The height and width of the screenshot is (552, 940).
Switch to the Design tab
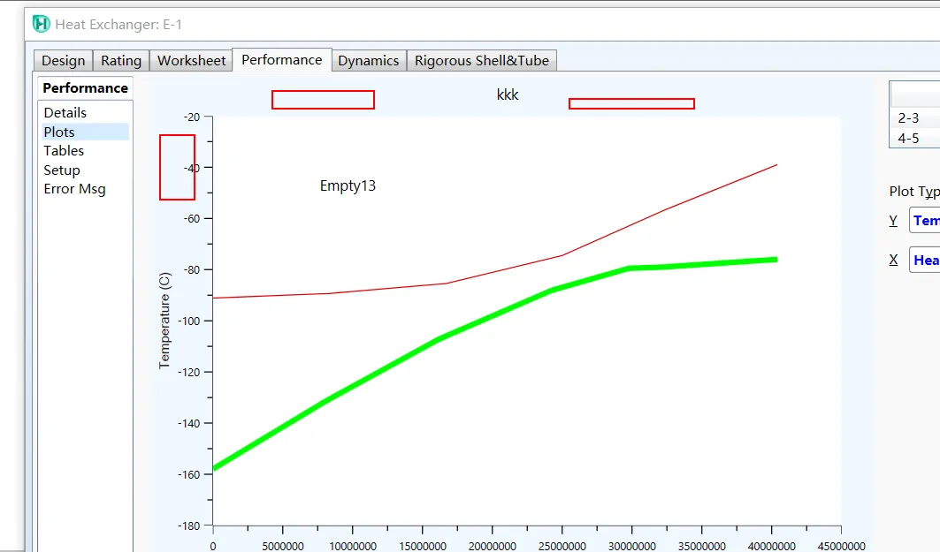[64, 61]
